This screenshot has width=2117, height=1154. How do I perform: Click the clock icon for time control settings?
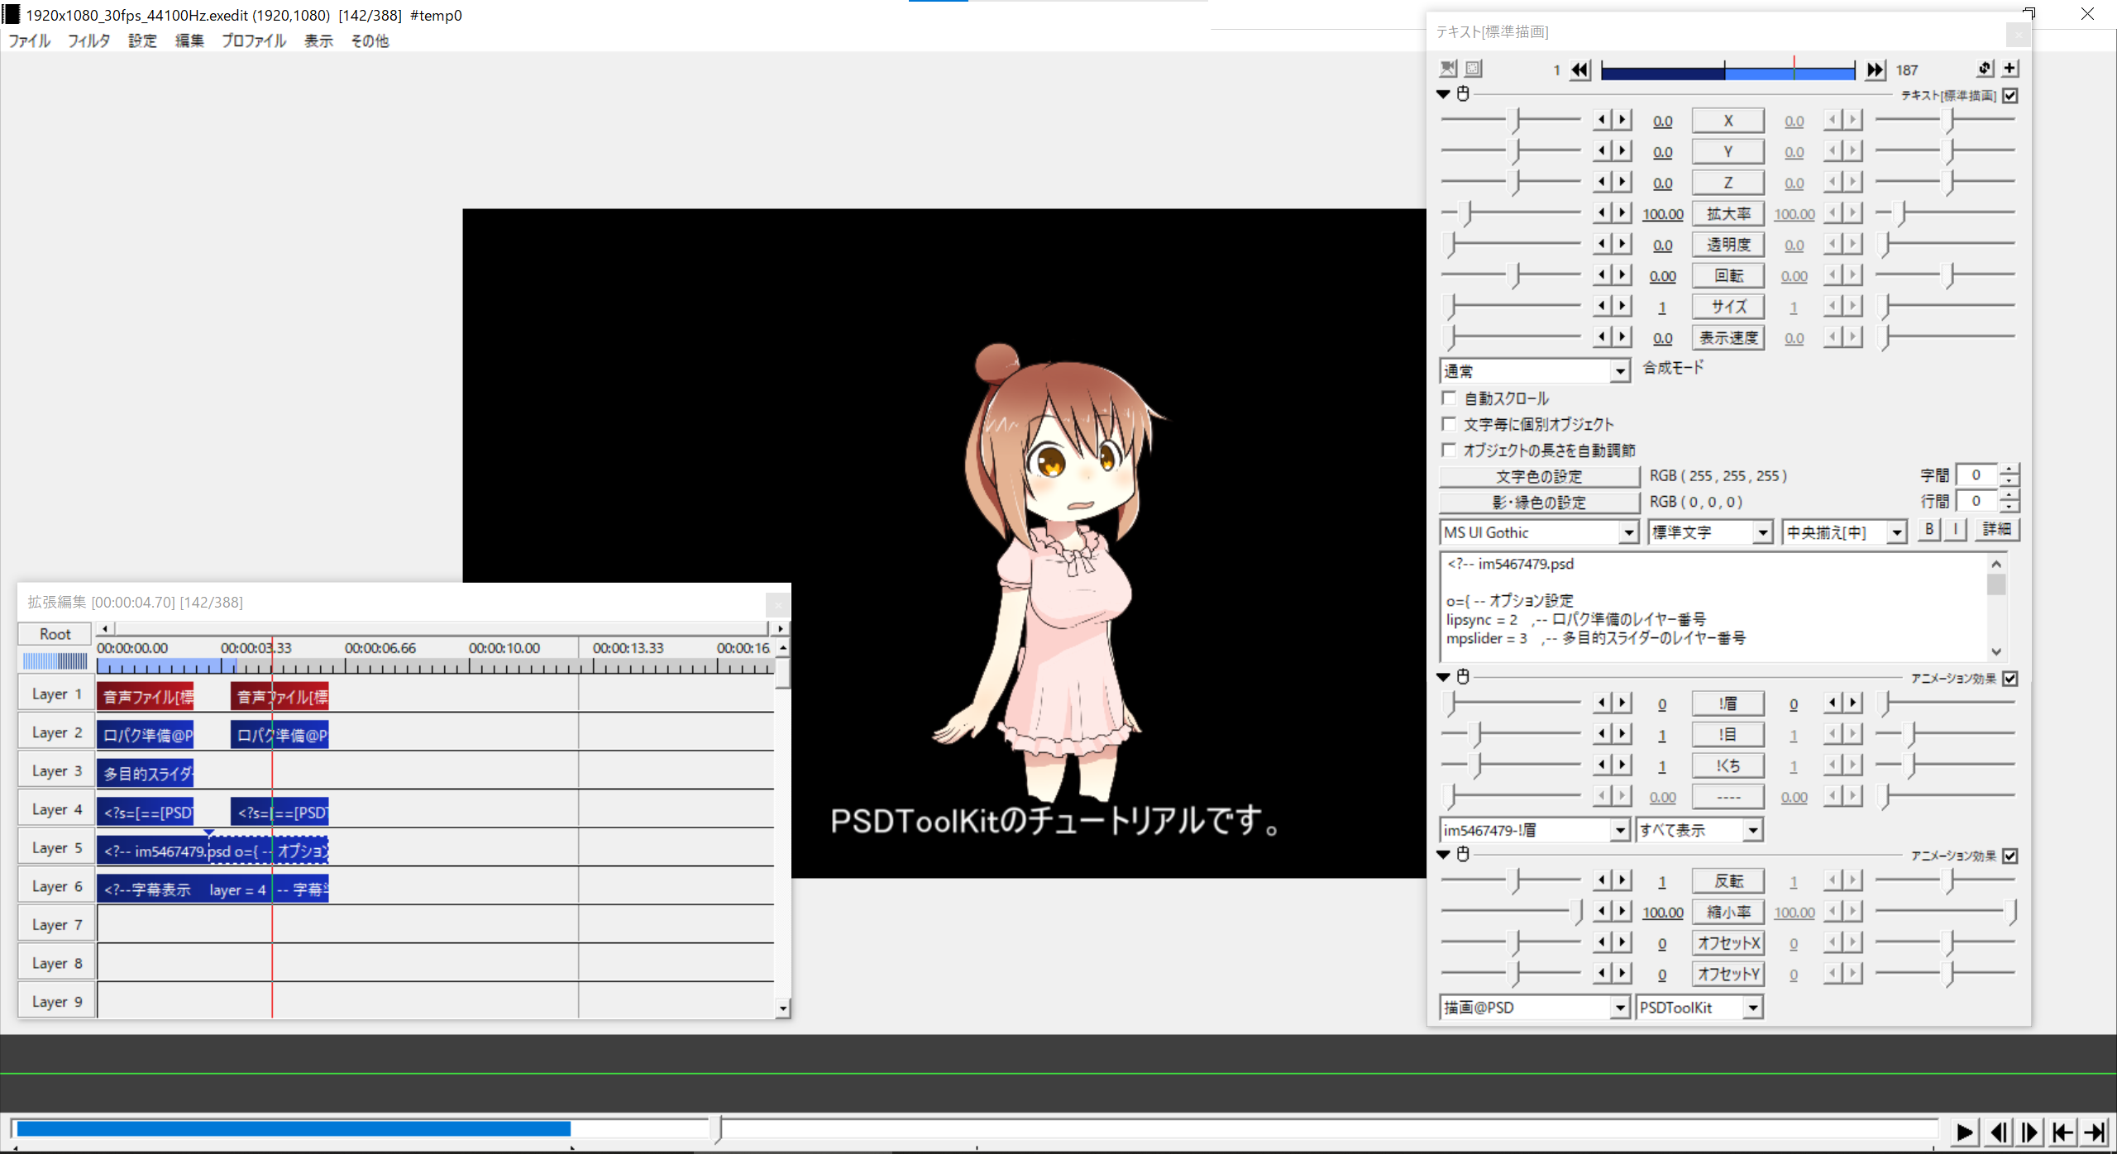point(1461,94)
